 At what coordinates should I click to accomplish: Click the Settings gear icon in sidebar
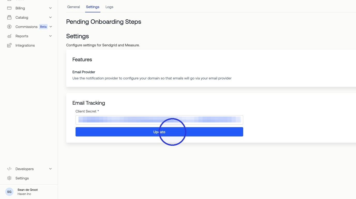point(9,178)
